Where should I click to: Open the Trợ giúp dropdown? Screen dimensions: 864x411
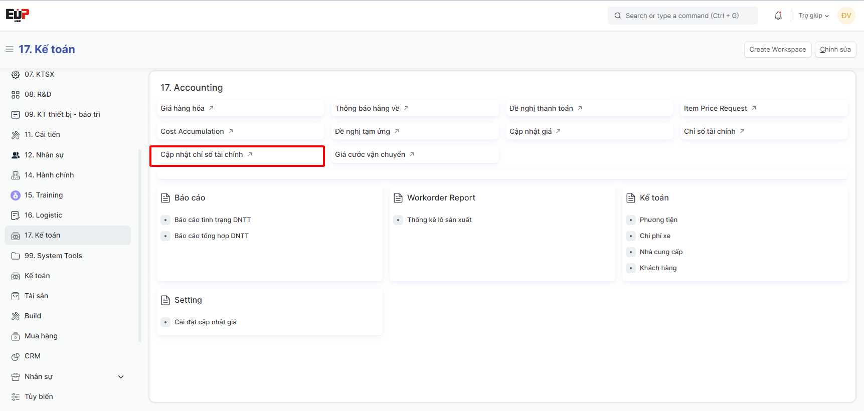(813, 16)
